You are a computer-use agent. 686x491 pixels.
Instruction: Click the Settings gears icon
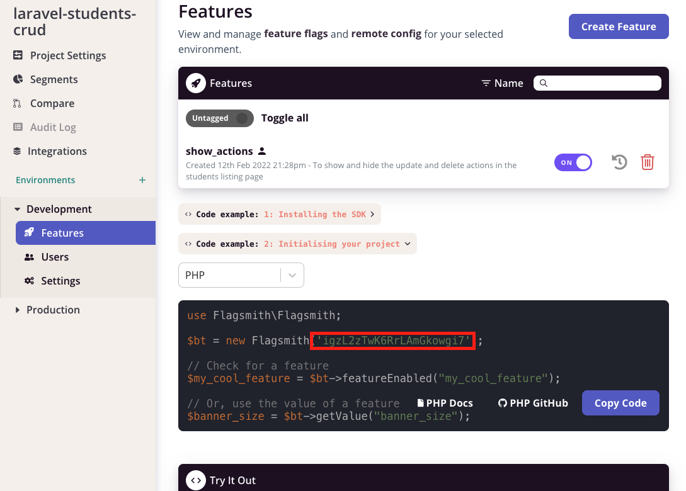pos(30,281)
